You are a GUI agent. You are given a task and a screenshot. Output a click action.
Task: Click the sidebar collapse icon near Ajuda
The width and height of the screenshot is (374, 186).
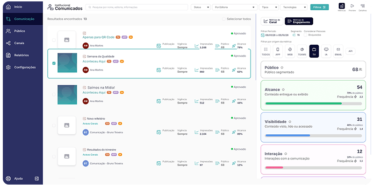pos(37,179)
